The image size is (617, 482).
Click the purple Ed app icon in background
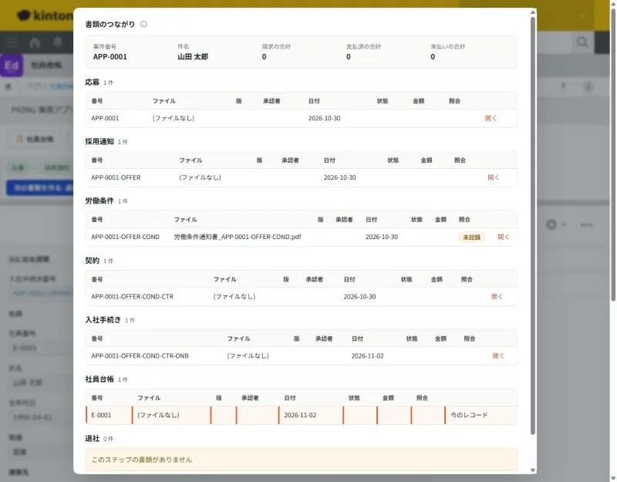pos(12,66)
